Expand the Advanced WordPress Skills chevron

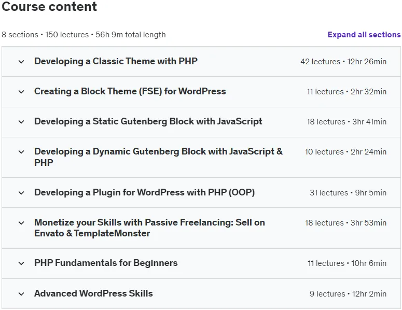tap(21, 294)
